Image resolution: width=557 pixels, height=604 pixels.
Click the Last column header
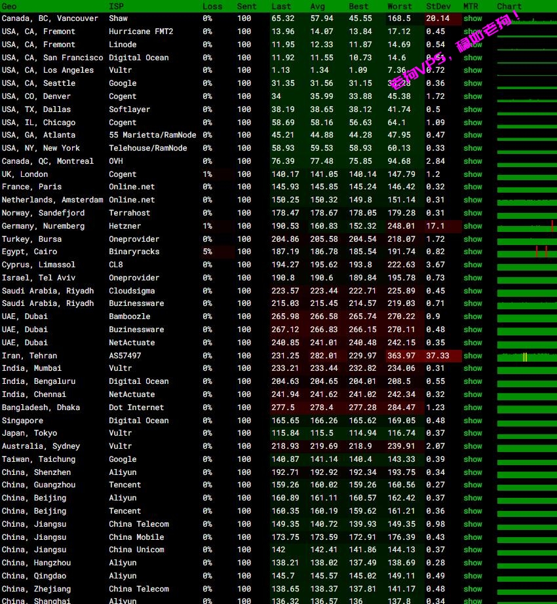pyautogui.click(x=281, y=7)
